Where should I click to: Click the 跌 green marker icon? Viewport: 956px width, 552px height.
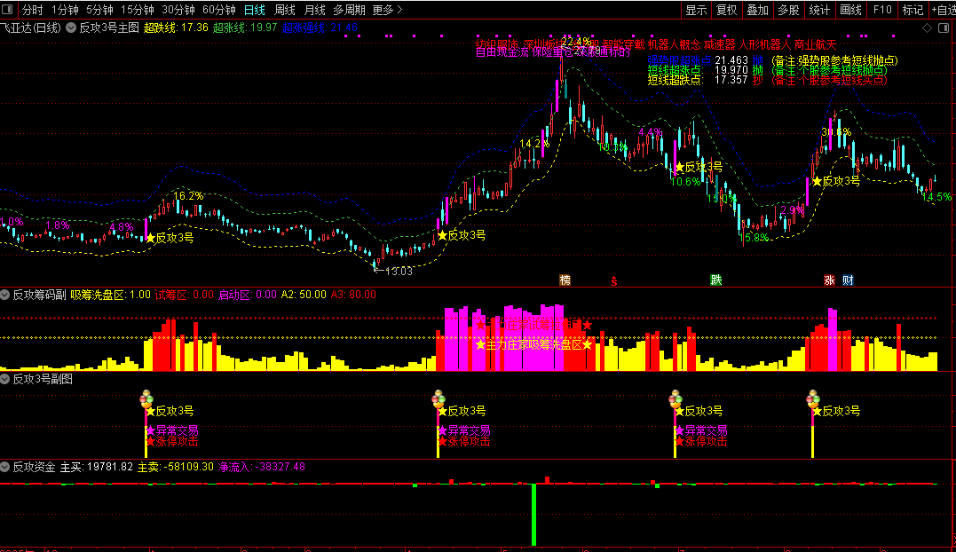click(x=715, y=280)
